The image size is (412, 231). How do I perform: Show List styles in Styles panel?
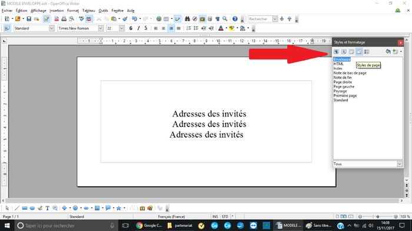pos(367,52)
